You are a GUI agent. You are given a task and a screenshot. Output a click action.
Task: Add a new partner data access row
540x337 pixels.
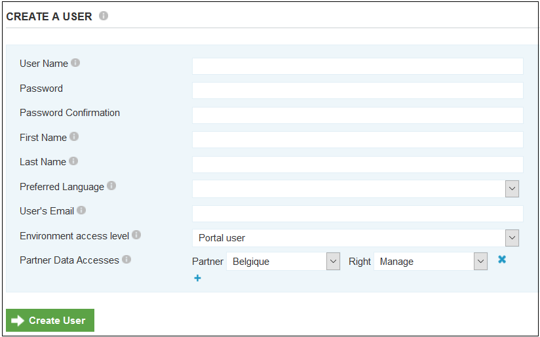[x=197, y=278]
